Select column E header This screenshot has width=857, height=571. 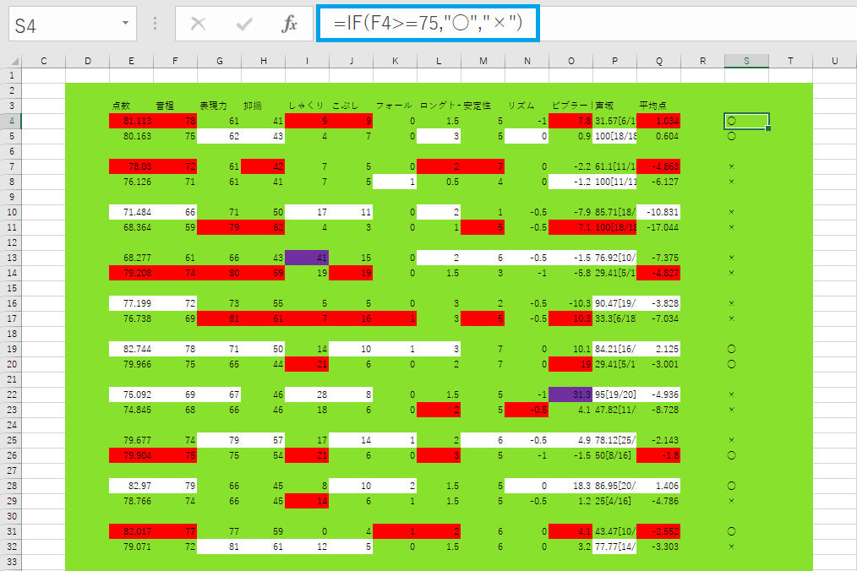131,61
